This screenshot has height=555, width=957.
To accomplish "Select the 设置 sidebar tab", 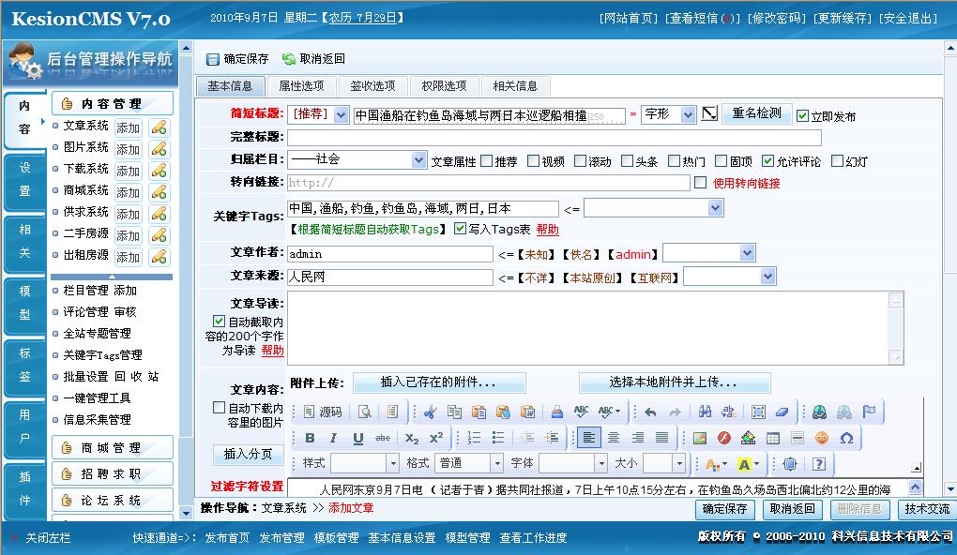I will [x=24, y=180].
